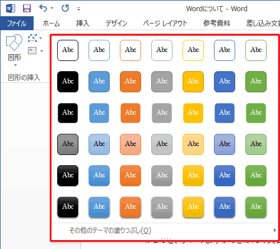This screenshot has height=249, width=280.
Task: Open その他のテーマの塗りつぶし submenu
Action: tap(165, 231)
